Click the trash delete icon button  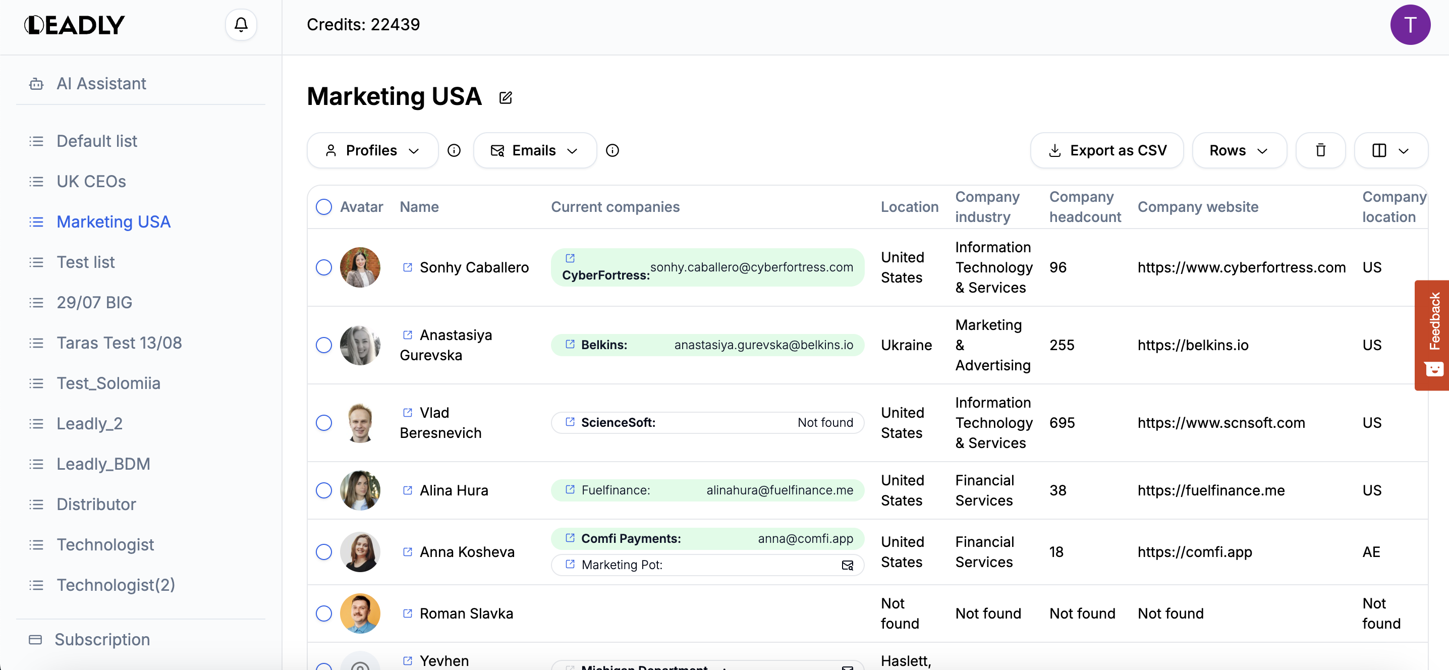click(x=1320, y=150)
